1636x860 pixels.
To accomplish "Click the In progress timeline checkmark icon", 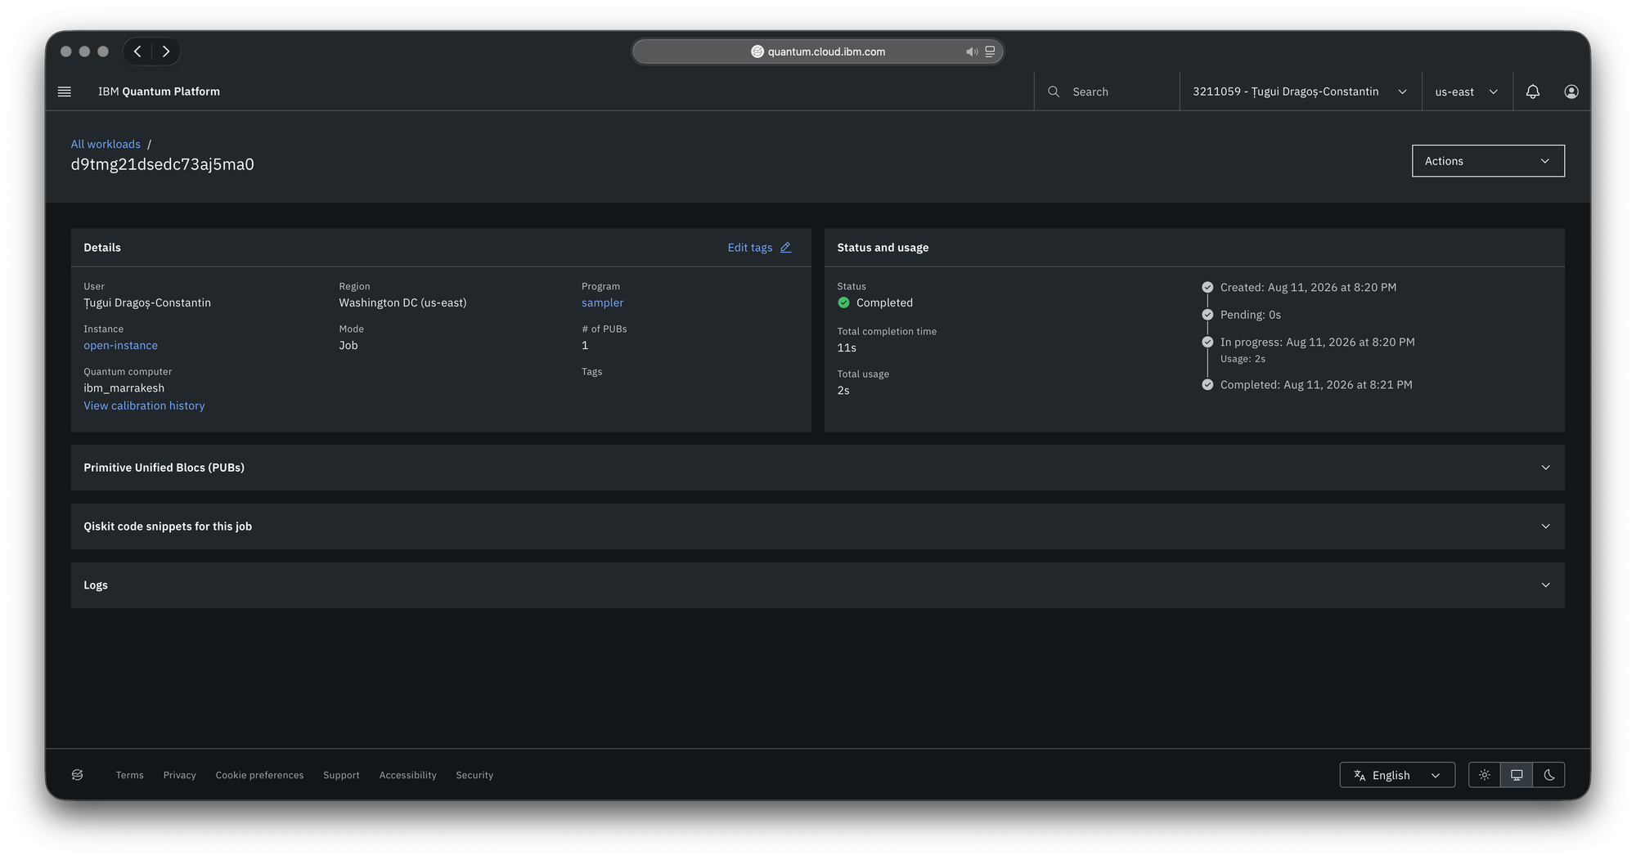I will pos(1207,342).
